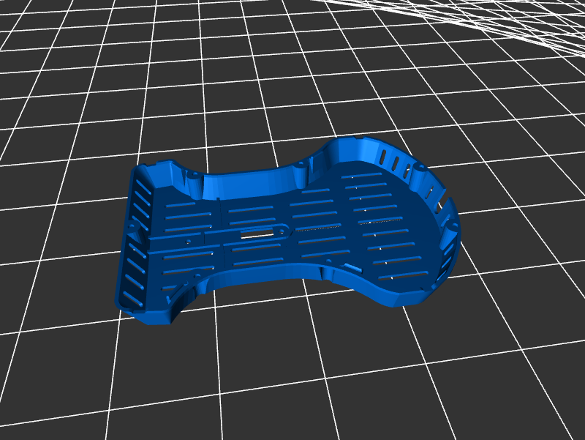Click the screw boss on the rear-right rim
The width and height of the screenshot is (585, 440).
420,168
